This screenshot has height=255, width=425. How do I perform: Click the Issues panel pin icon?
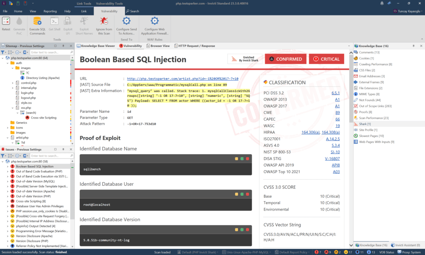coord(63,149)
